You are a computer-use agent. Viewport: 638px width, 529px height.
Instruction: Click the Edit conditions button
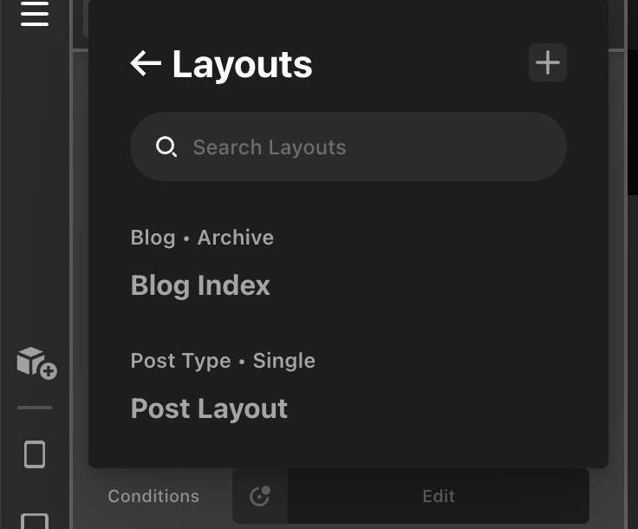tap(439, 496)
